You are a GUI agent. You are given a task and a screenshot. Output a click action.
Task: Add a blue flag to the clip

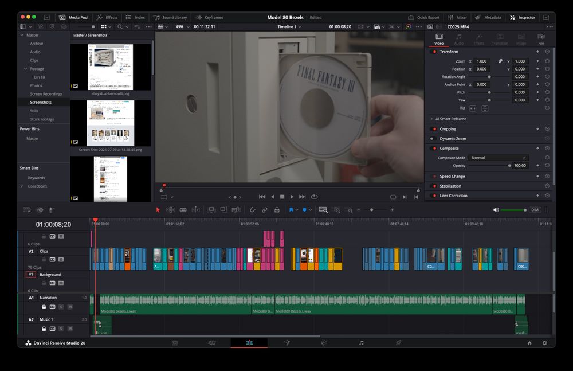(x=291, y=210)
